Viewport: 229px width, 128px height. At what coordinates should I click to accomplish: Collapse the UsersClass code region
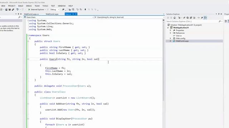[x=28, y=92]
